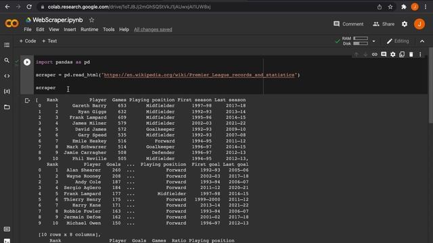Click 'Harry Kane' output row
Screen dimensions: 433x243
pos(143,205)
